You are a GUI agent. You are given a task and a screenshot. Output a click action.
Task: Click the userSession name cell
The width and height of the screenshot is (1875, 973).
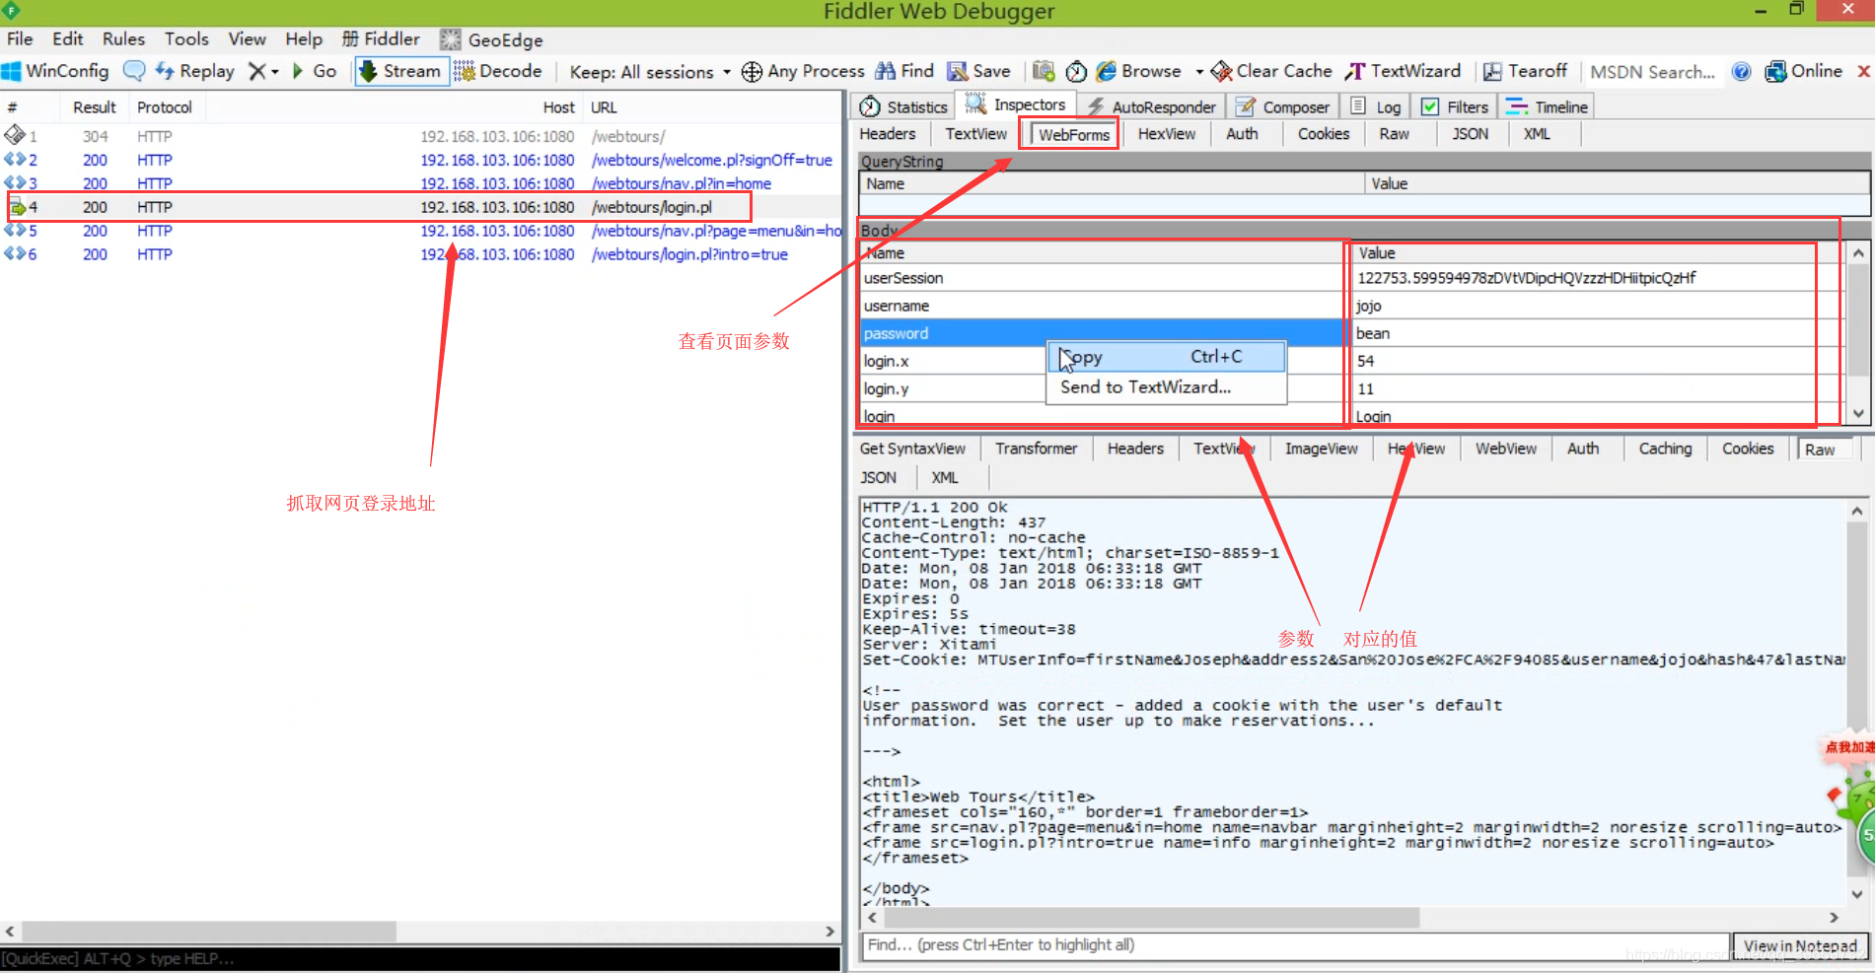[x=1103, y=278]
